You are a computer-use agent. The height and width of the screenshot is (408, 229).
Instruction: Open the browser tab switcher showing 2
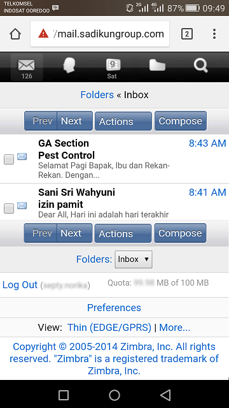(x=186, y=34)
